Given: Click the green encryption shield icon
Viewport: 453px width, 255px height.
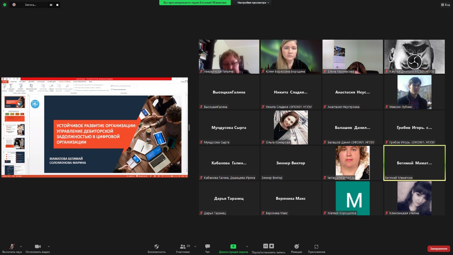Looking at the screenshot, I should click(x=5, y=5).
